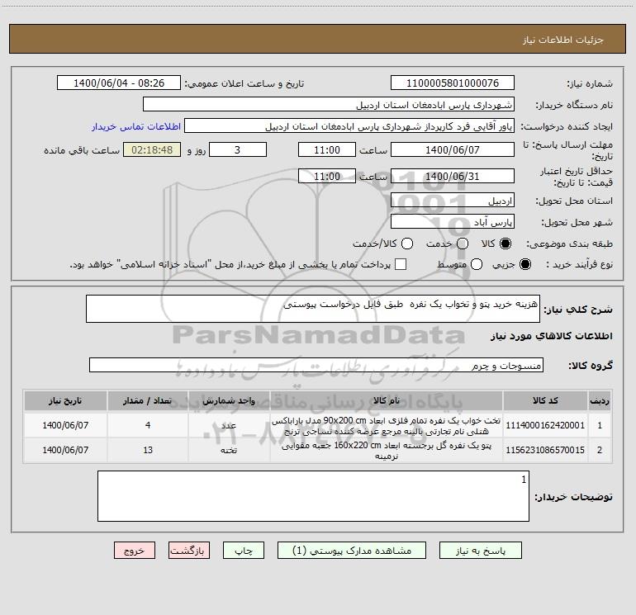
Task: Click the price validity date 1400/06/31 field
Action: coord(453,176)
